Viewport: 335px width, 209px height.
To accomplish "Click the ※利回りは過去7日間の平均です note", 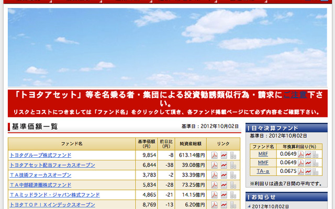I will [x=286, y=183].
